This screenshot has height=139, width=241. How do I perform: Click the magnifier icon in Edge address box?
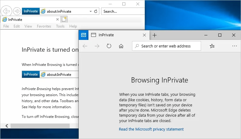coord(137,46)
